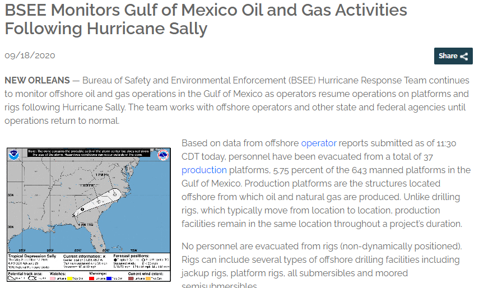Viewport: 479px width, 288px height.
Task: Open the Hurricane Sally forecast map image
Action: [x=89, y=215]
